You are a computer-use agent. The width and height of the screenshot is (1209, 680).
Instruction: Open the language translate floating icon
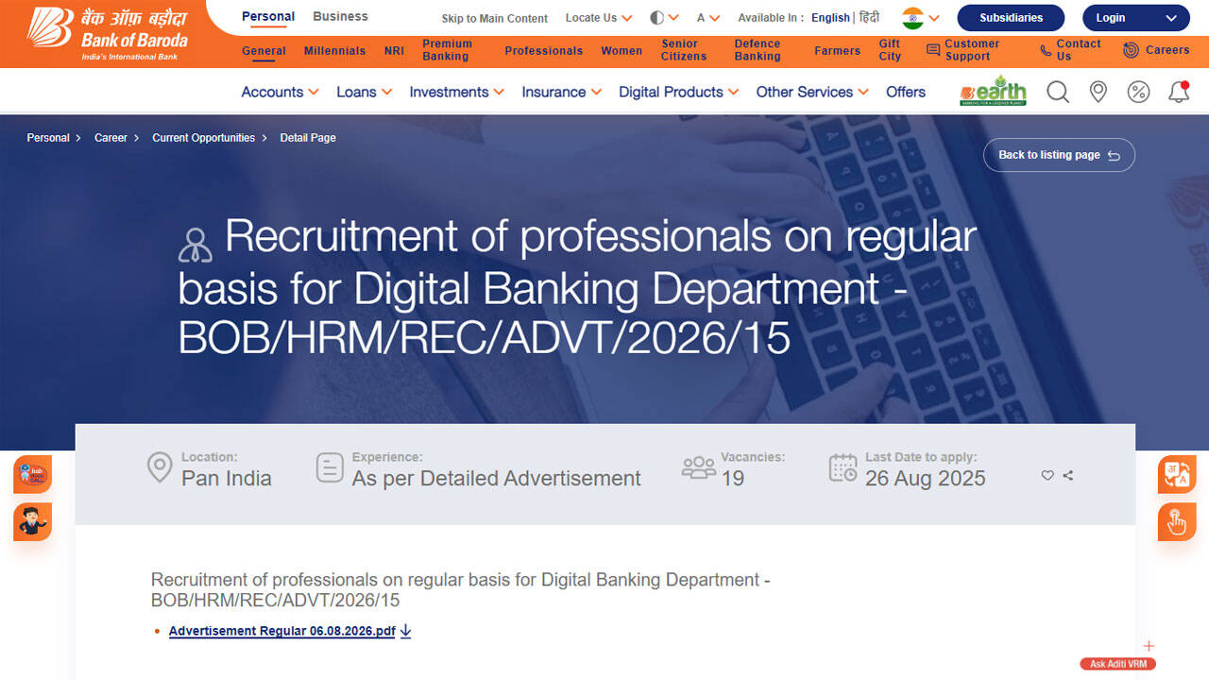[x=1177, y=474]
